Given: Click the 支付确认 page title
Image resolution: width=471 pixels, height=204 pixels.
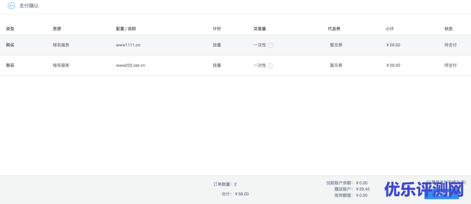Looking at the screenshot, I should [29, 5].
